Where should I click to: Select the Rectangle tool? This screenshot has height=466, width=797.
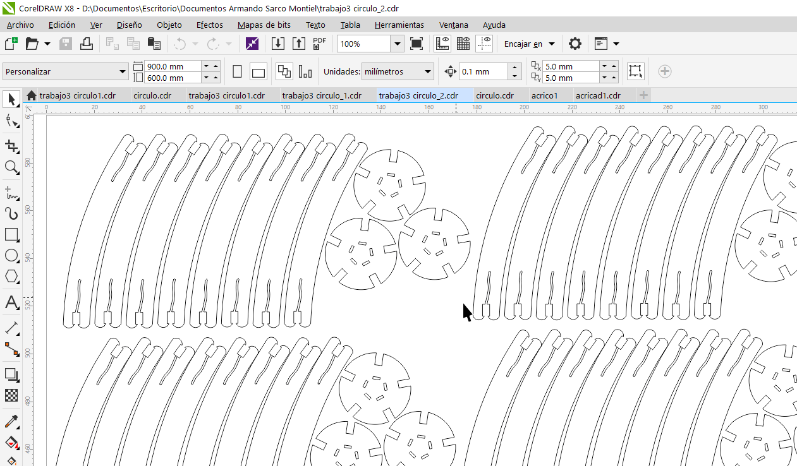click(11, 235)
